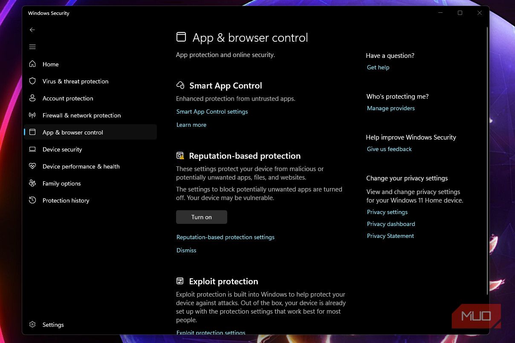Click the Firewall & network protection antenna icon
The width and height of the screenshot is (515, 343).
pos(32,115)
